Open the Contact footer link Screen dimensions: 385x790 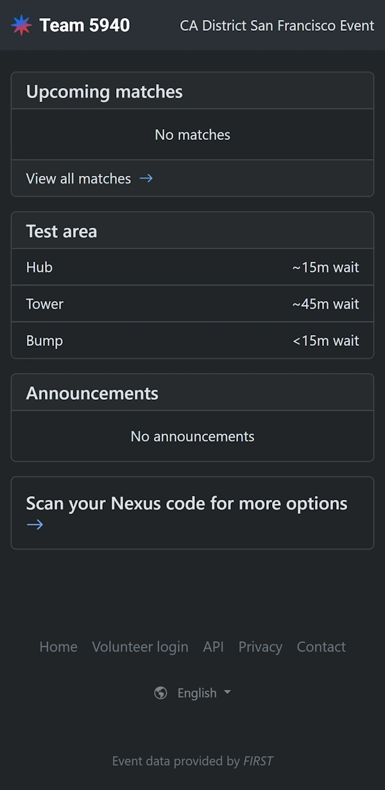coord(321,647)
